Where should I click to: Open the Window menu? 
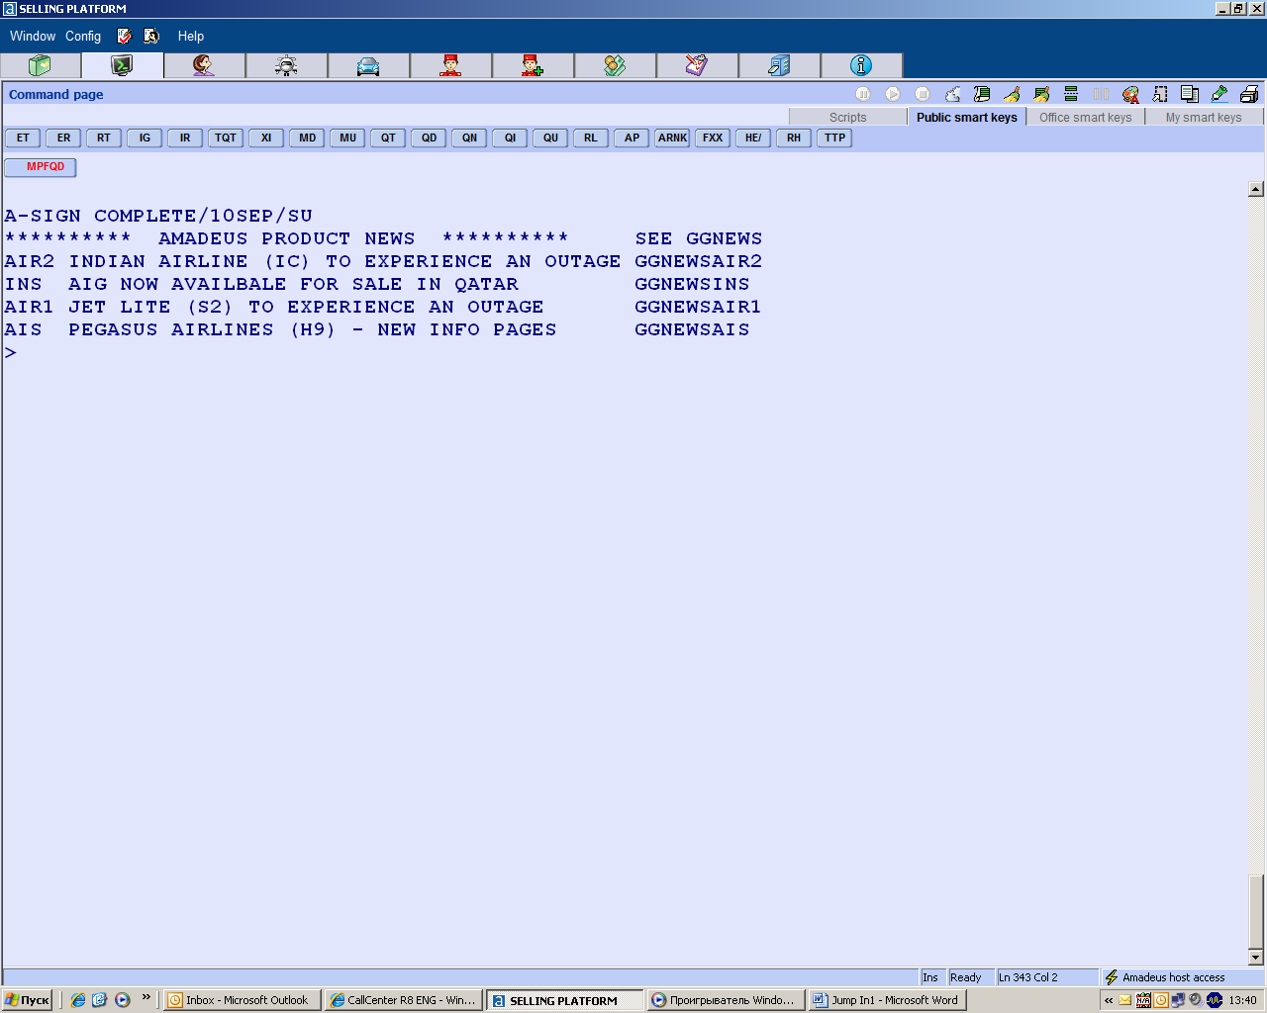(33, 36)
